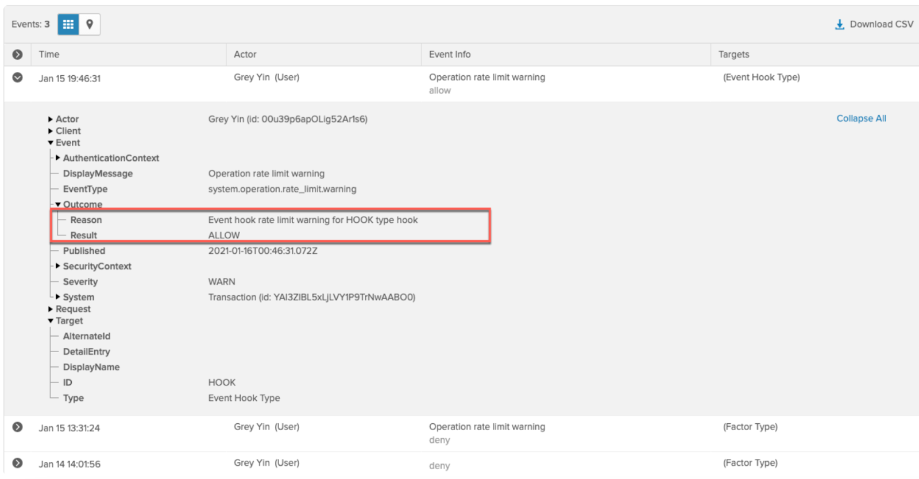Expand the AuthenticationContext node
Image resolution: width=919 pixels, height=479 pixels.
click(58, 158)
